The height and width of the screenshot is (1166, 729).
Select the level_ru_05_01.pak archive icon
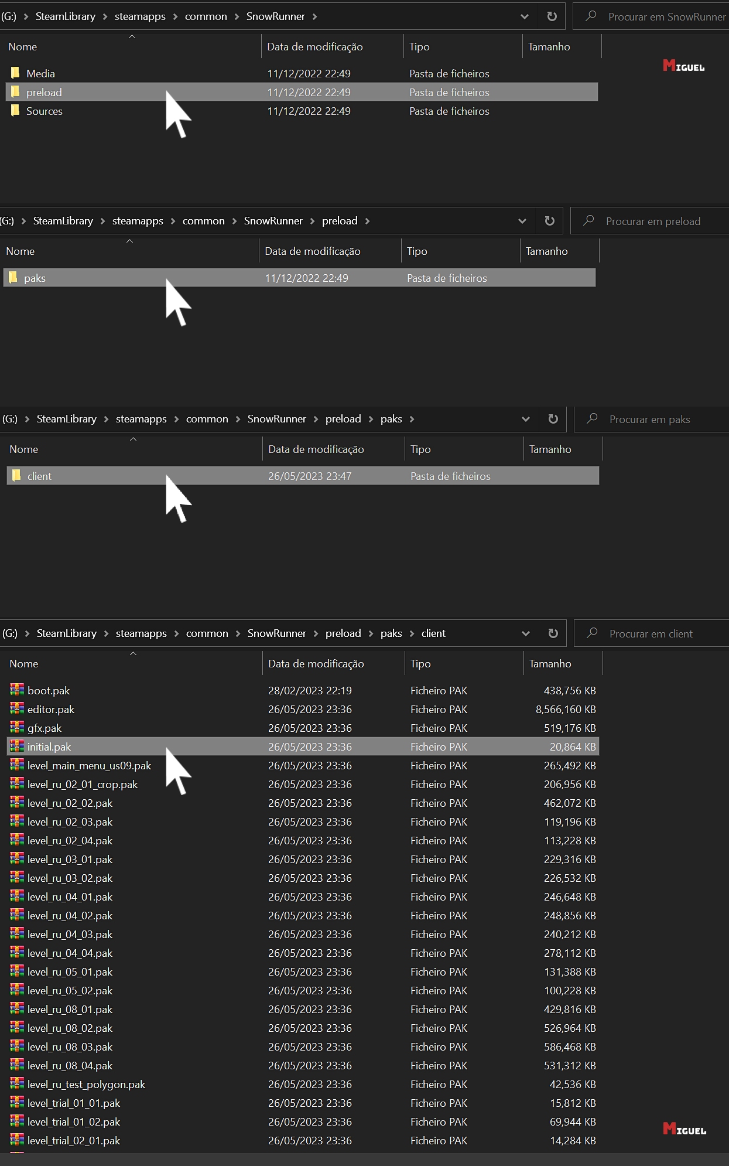[17, 971]
